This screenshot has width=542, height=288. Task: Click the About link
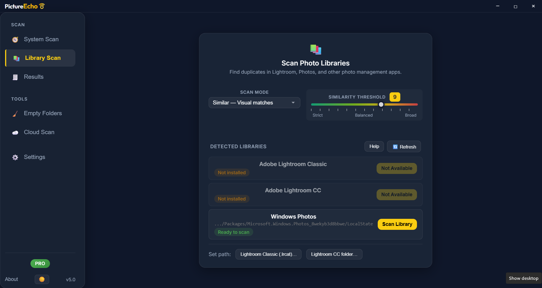11,279
